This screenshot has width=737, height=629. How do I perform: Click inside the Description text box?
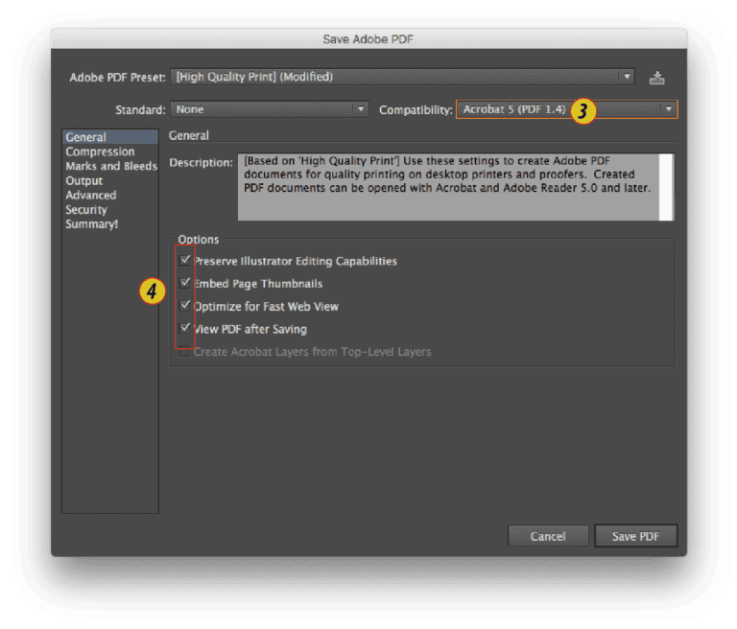[x=448, y=187]
